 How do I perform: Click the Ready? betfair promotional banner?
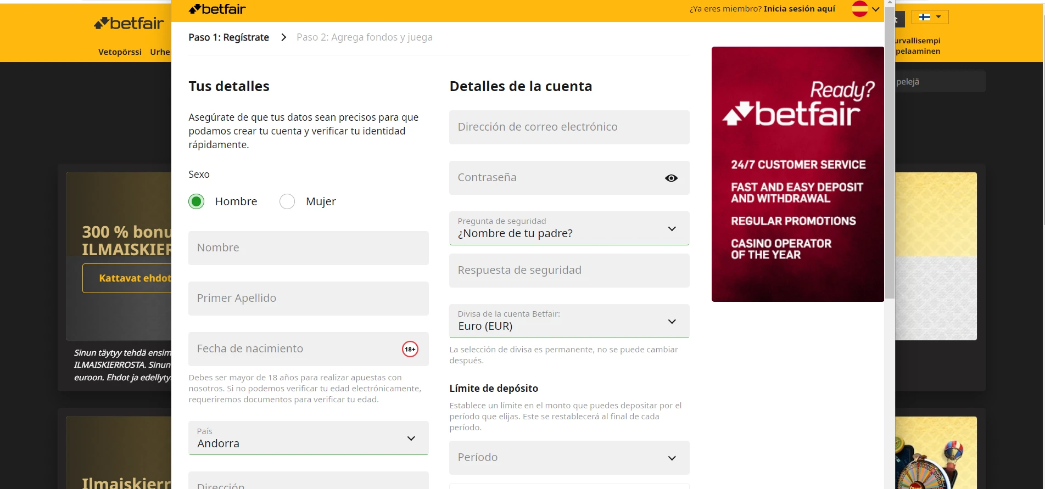coord(797,174)
